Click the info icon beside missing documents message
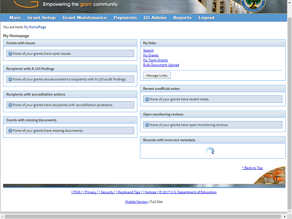This screenshot has width=292, height=219. click(x=10, y=131)
